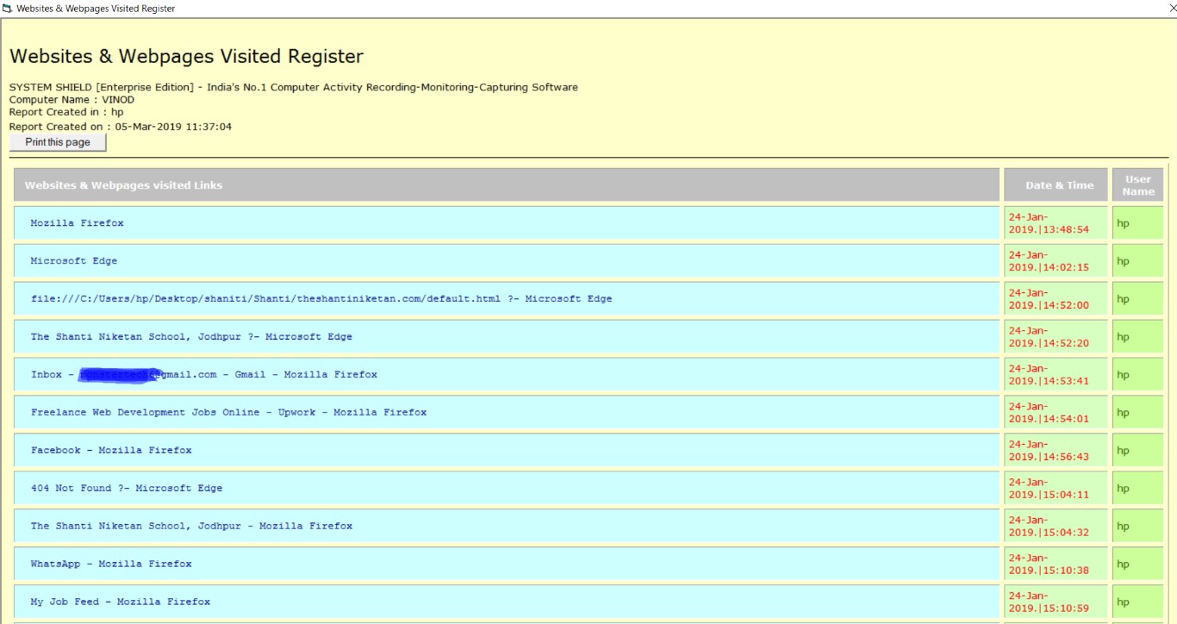Click the hp user cell in the default.html row
Image resolution: width=1177 pixels, height=624 pixels.
(x=1138, y=299)
